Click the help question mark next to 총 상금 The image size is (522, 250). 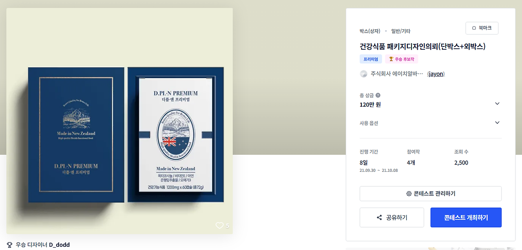(378, 95)
